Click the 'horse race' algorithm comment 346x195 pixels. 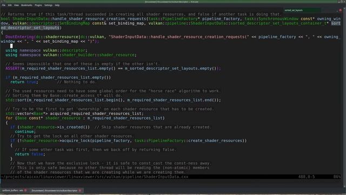(113, 91)
